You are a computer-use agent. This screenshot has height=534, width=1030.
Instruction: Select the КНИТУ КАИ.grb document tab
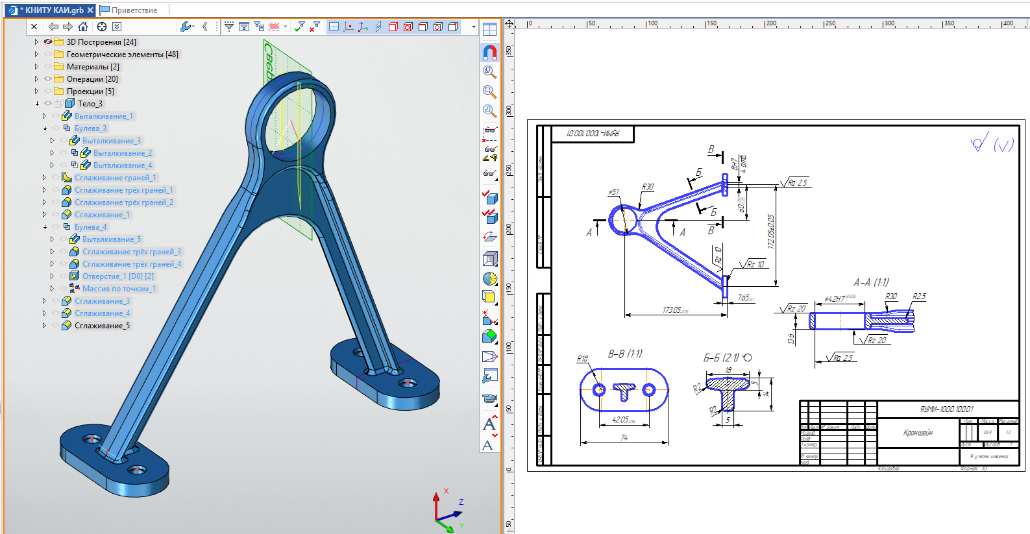pos(50,10)
